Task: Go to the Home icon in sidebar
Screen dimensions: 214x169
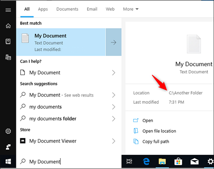Action: [x=8, y=26]
